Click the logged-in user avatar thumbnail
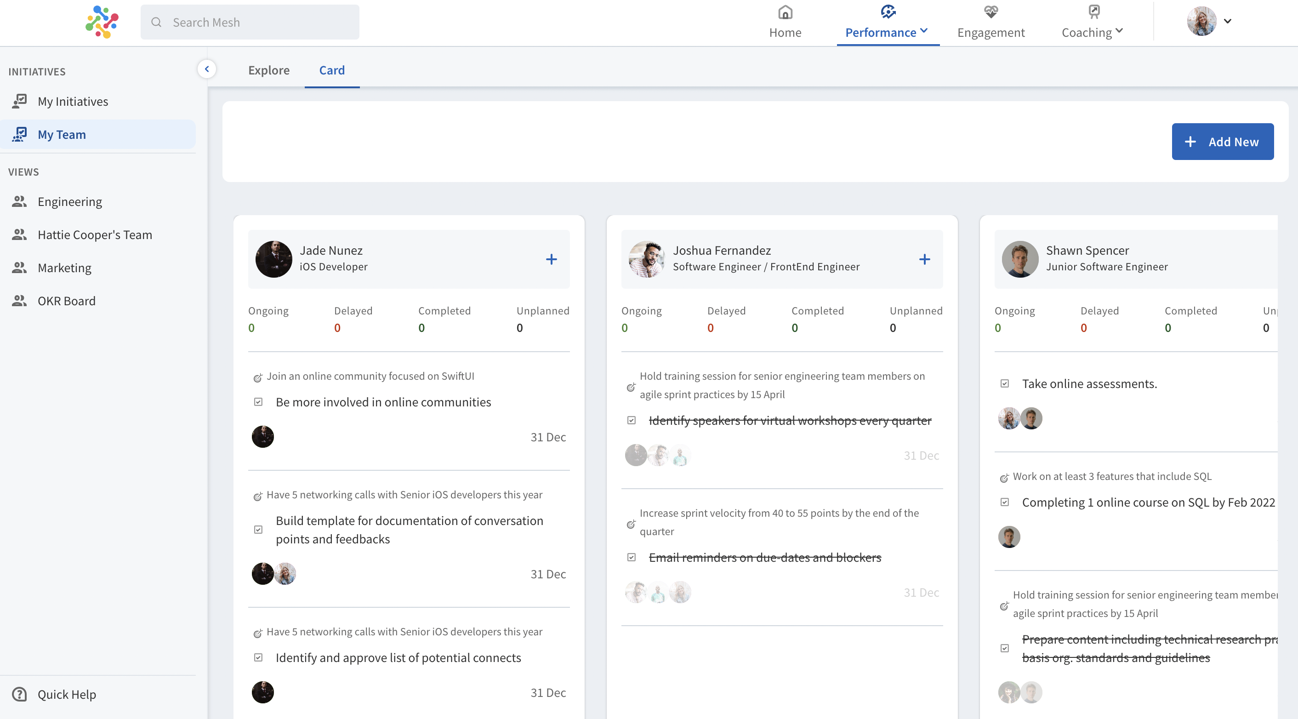Viewport: 1298px width, 719px height. tap(1201, 21)
